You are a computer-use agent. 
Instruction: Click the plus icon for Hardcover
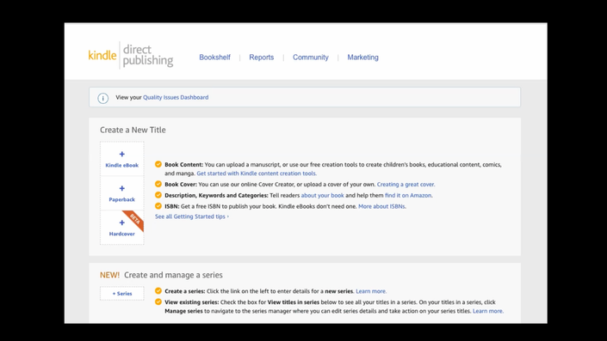pyautogui.click(x=122, y=222)
